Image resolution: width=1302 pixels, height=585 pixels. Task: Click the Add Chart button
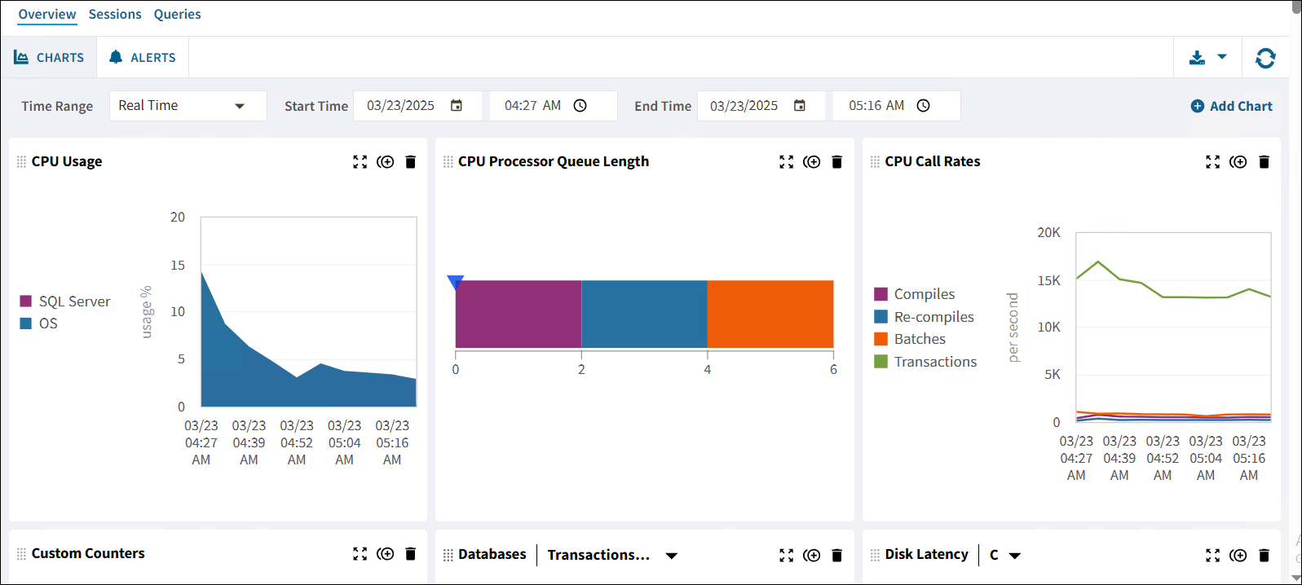1231,106
